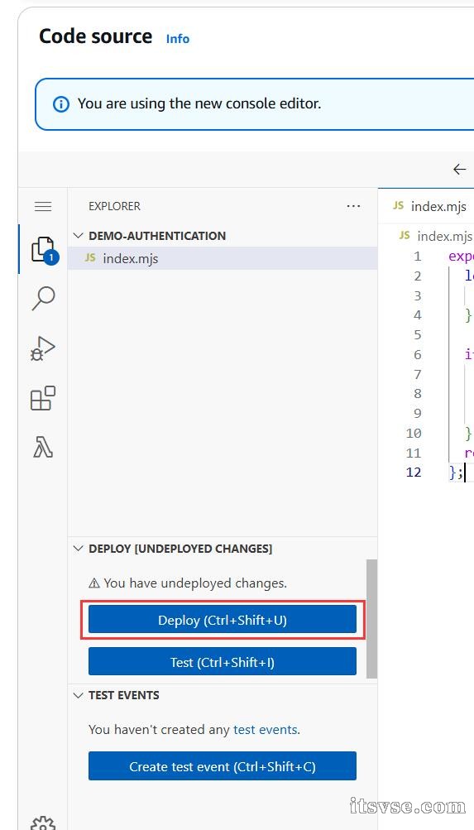Open the Info link beside Code source
This screenshot has height=830, width=474.
178,39
